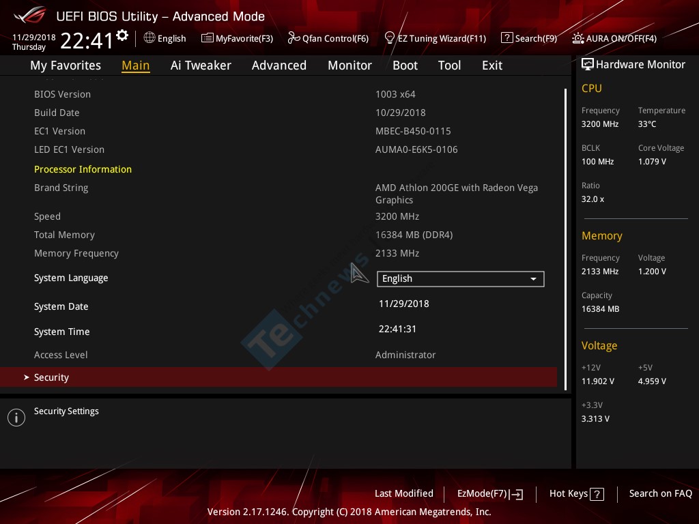The image size is (699, 524).
Task: Click the Search question mark icon
Action: tap(507, 38)
